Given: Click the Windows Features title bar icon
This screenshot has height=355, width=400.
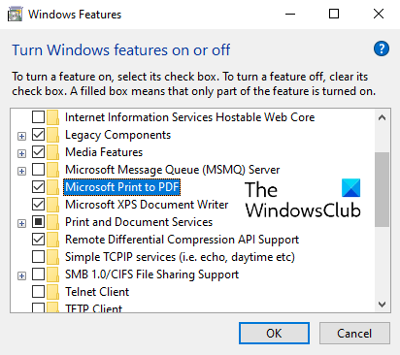Looking at the screenshot, I should pyautogui.click(x=15, y=15).
